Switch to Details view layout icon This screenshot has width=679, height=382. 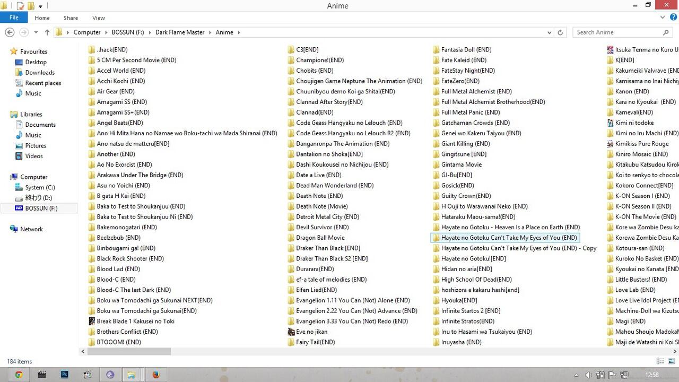[x=660, y=361]
